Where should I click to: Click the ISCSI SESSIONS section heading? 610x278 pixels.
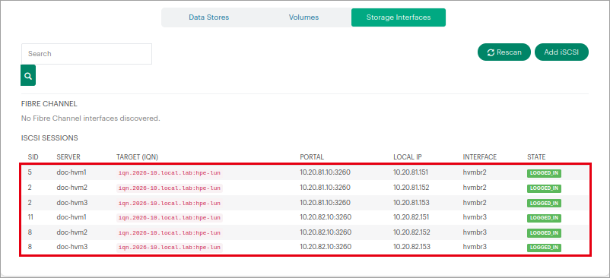click(49, 137)
